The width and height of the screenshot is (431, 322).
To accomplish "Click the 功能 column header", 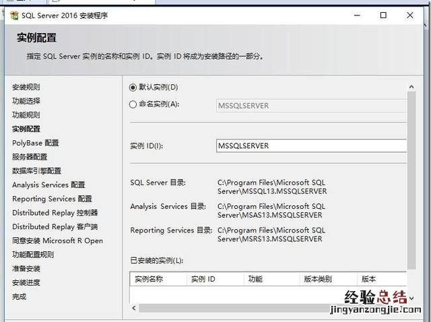I will tap(255, 279).
